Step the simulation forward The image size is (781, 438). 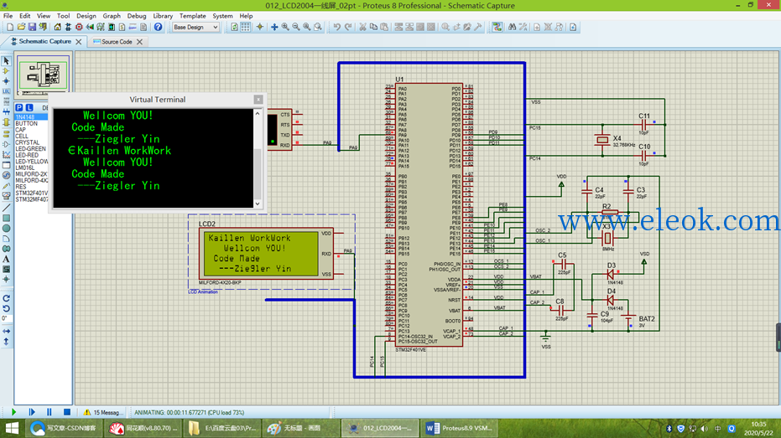click(31, 412)
